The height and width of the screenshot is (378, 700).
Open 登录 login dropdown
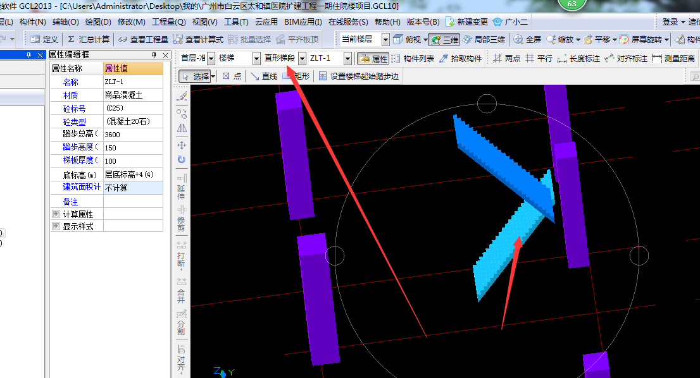(x=673, y=22)
